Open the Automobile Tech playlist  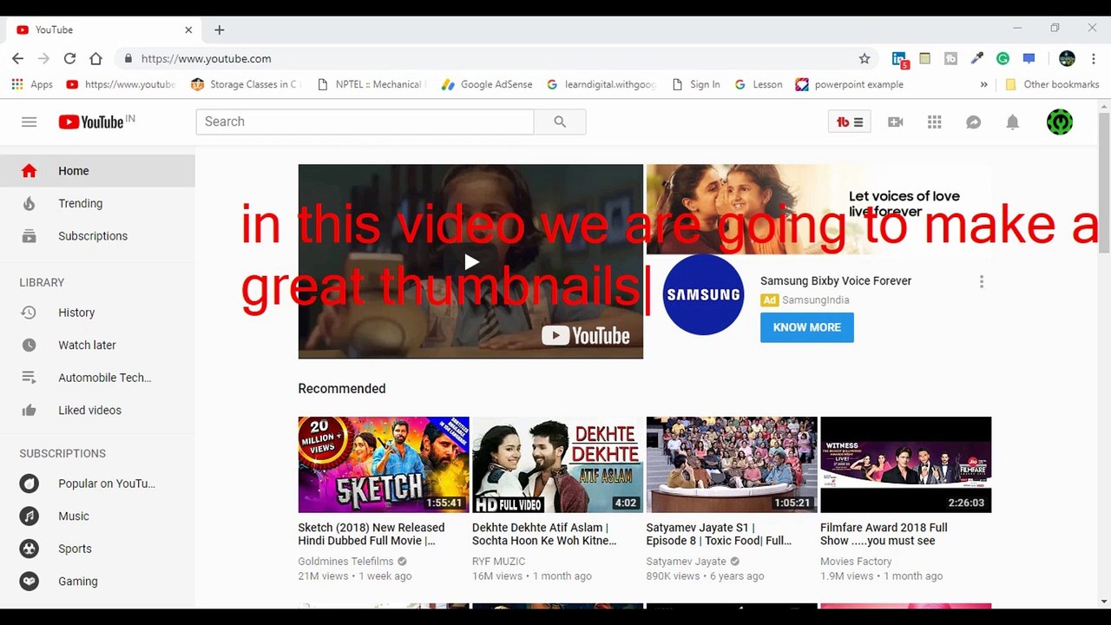(x=97, y=378)
